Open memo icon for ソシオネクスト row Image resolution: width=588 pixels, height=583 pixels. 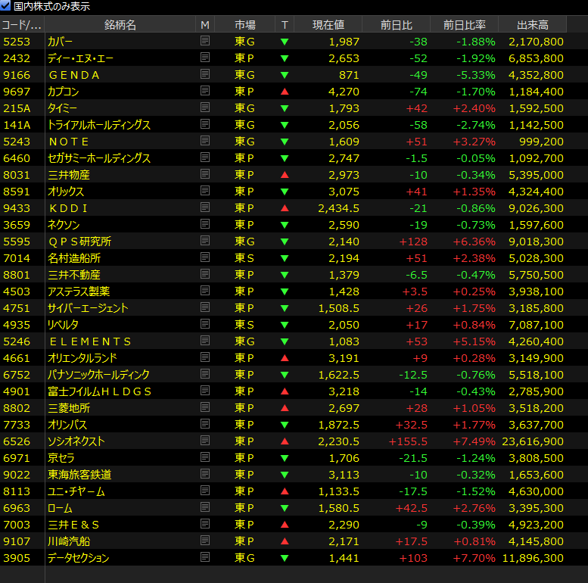pos(205,441)
